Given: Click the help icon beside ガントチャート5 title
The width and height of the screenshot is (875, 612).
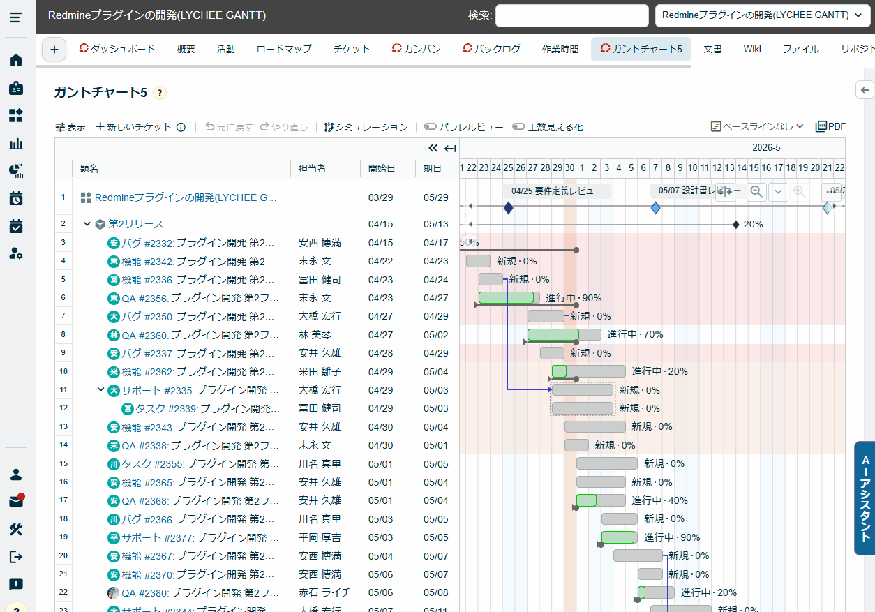Looking at the screenshot, I should click(160, 93).
